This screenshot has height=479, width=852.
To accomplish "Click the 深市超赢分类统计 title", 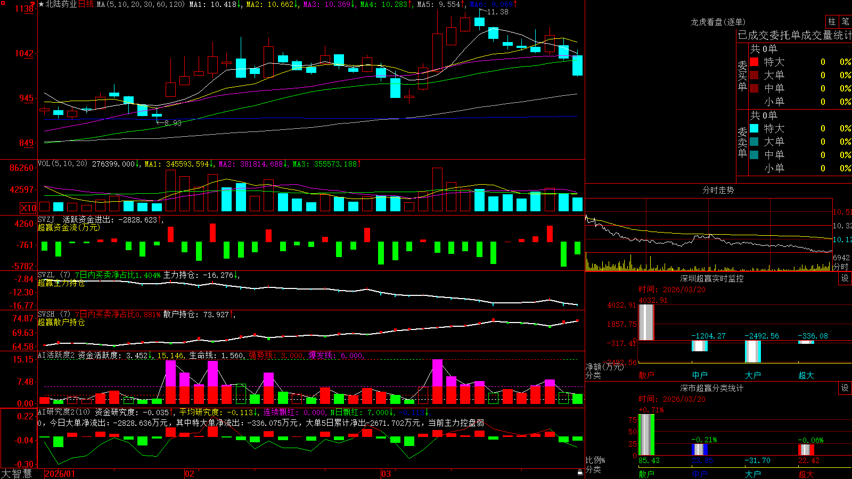I will (711, 388).
